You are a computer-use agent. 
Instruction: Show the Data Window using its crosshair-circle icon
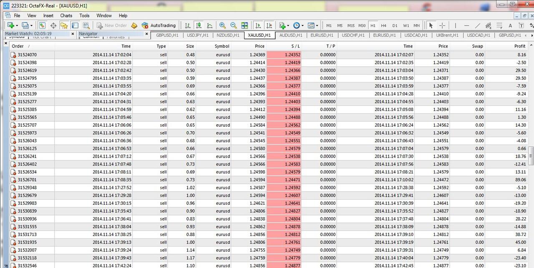53,25
